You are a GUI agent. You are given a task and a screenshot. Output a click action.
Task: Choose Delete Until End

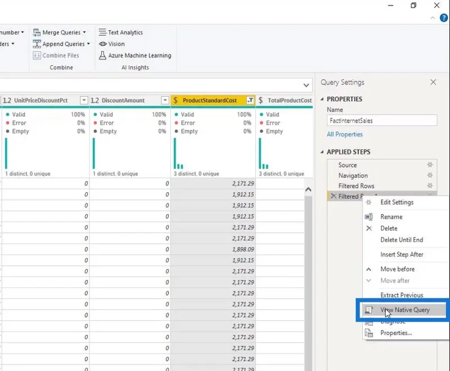click(x=402, y=239)
